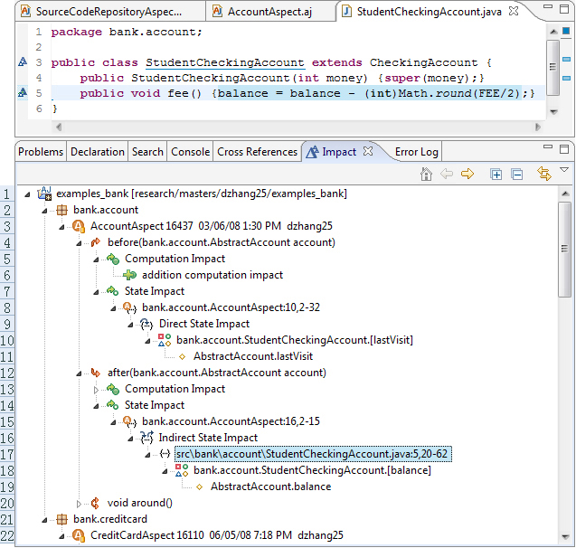
Task: Go forward with the yellow right arrow
Action: 467,174
